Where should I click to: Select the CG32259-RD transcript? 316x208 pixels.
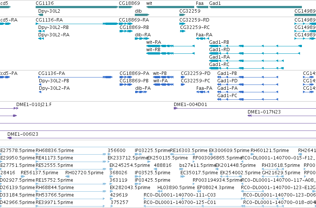[182, 24]
